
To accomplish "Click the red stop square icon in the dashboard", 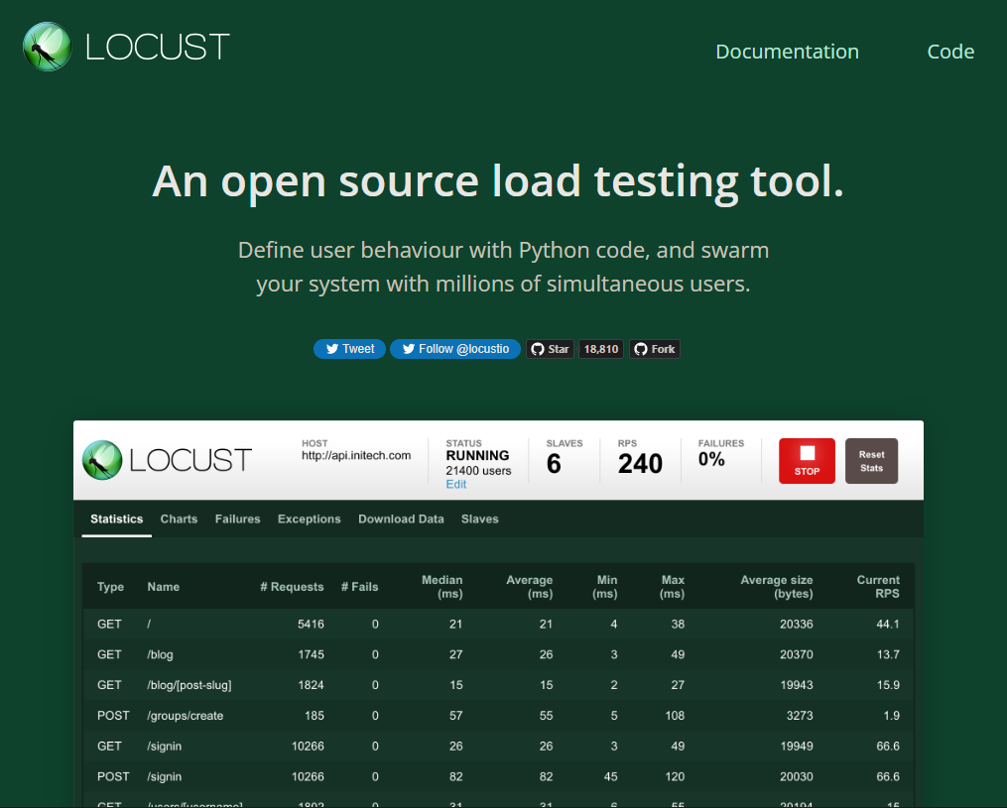I will click(x=806, y=453).
